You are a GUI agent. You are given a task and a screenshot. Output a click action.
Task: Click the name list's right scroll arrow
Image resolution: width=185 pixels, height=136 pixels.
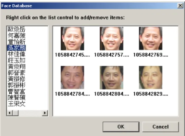(45, 113)
